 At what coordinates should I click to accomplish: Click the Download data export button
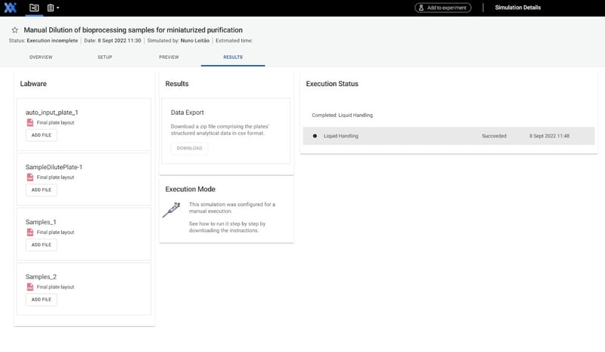(189, 148)
